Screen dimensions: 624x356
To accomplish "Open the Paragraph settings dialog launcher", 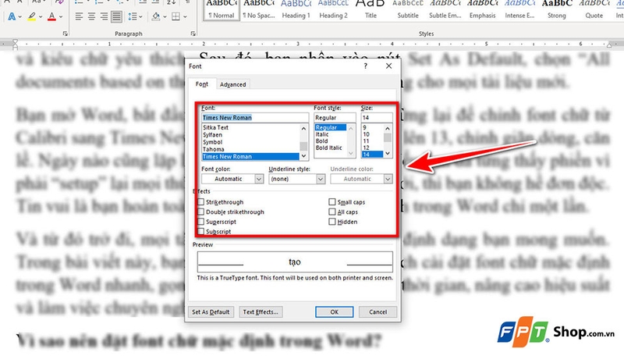I will 193,34.
